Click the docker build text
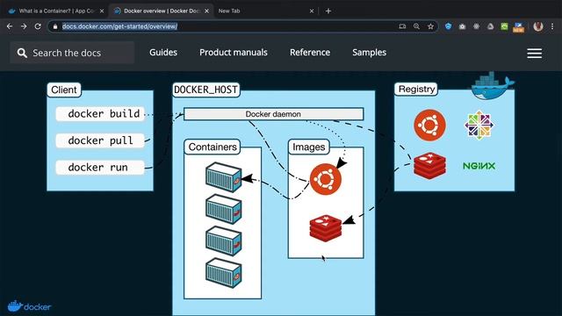 104,113
